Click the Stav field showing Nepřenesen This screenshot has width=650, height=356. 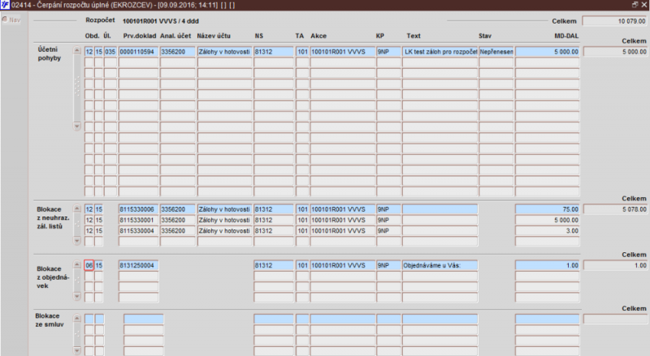click(496, 52)
